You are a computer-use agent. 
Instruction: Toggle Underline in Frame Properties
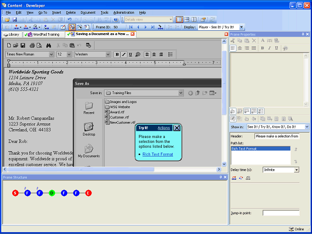click(x=276, y=48)
